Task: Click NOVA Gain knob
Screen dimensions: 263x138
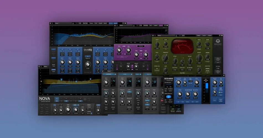Action: click(x=68, y=109)
